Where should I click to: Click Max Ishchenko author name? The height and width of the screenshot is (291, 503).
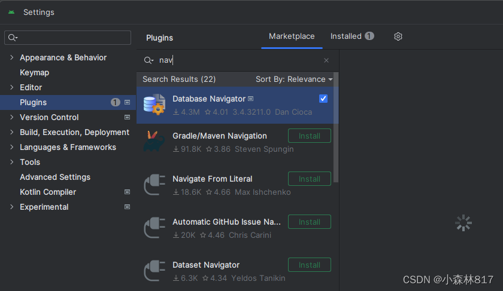tap(263, 192)
